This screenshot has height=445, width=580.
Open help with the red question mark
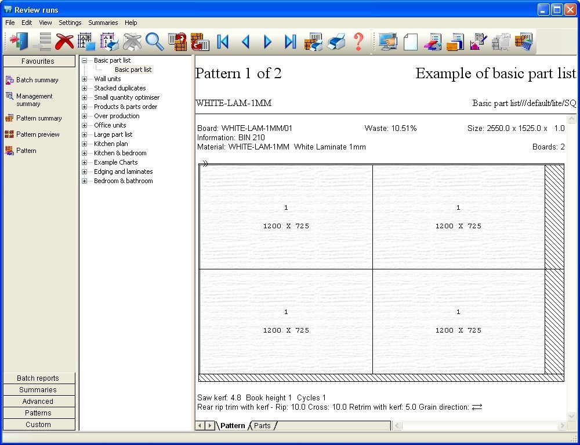tap(358, 42)
